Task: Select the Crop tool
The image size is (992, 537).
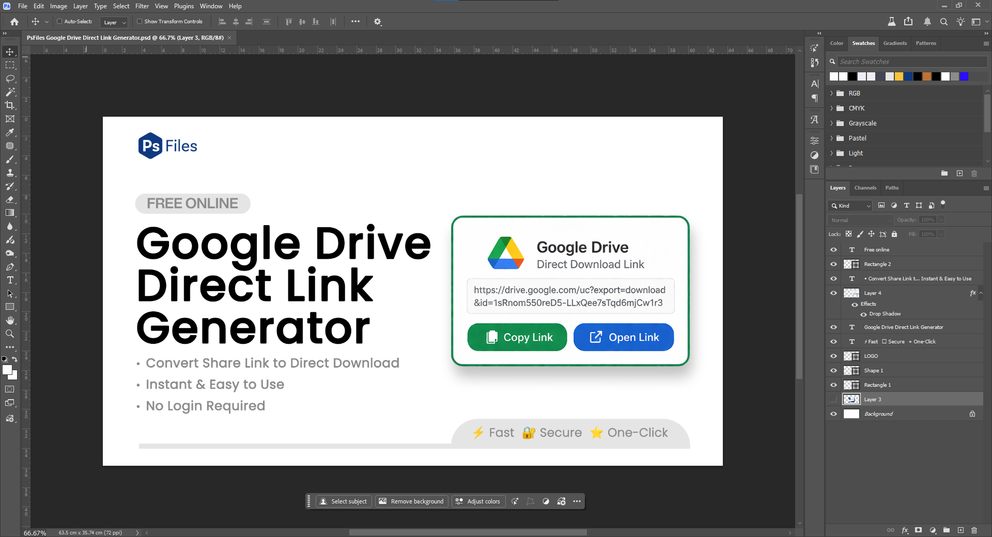Action: point(10,105)
